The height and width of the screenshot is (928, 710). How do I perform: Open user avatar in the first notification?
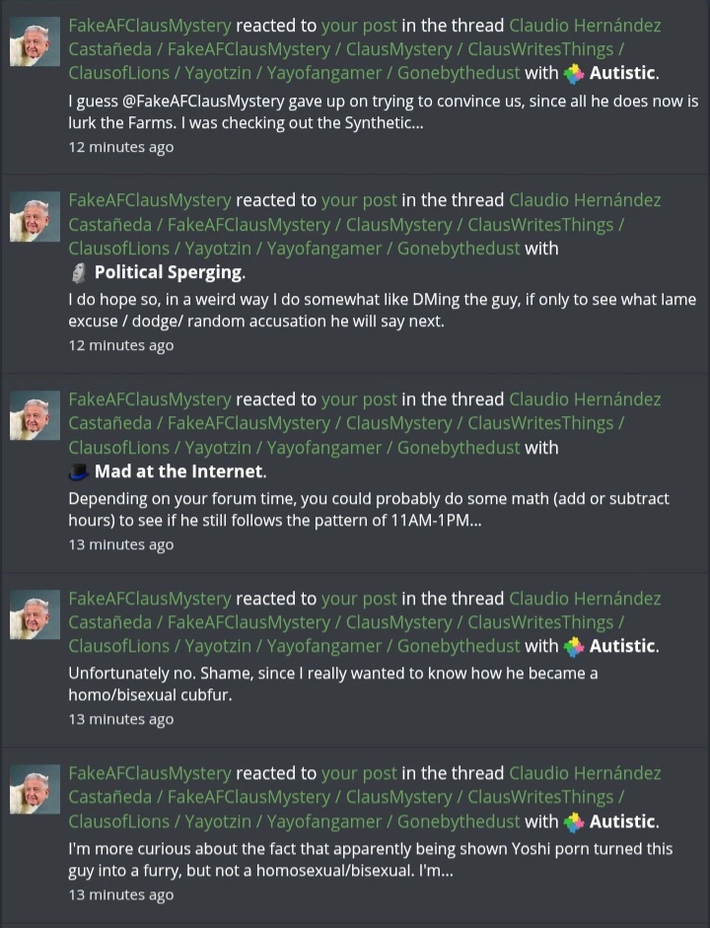[x=35, y=41]
